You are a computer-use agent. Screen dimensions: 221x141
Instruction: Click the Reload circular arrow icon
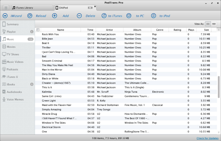pyautogui.click(x=30, y=16)
